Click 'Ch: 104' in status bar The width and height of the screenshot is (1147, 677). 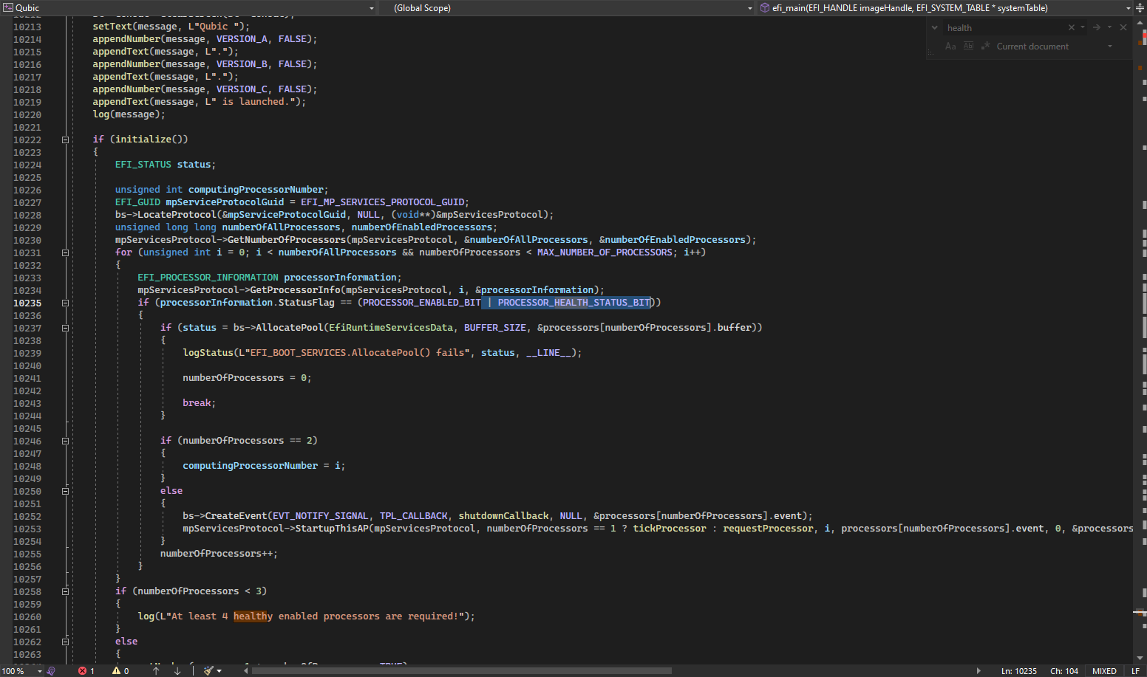pos(1064,671)
